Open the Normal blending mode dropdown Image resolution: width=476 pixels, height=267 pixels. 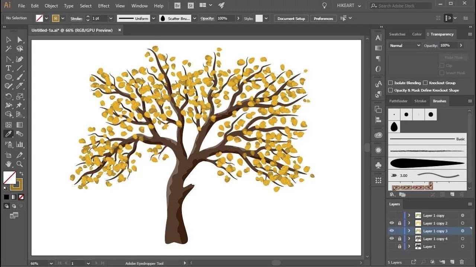point(404,45)
